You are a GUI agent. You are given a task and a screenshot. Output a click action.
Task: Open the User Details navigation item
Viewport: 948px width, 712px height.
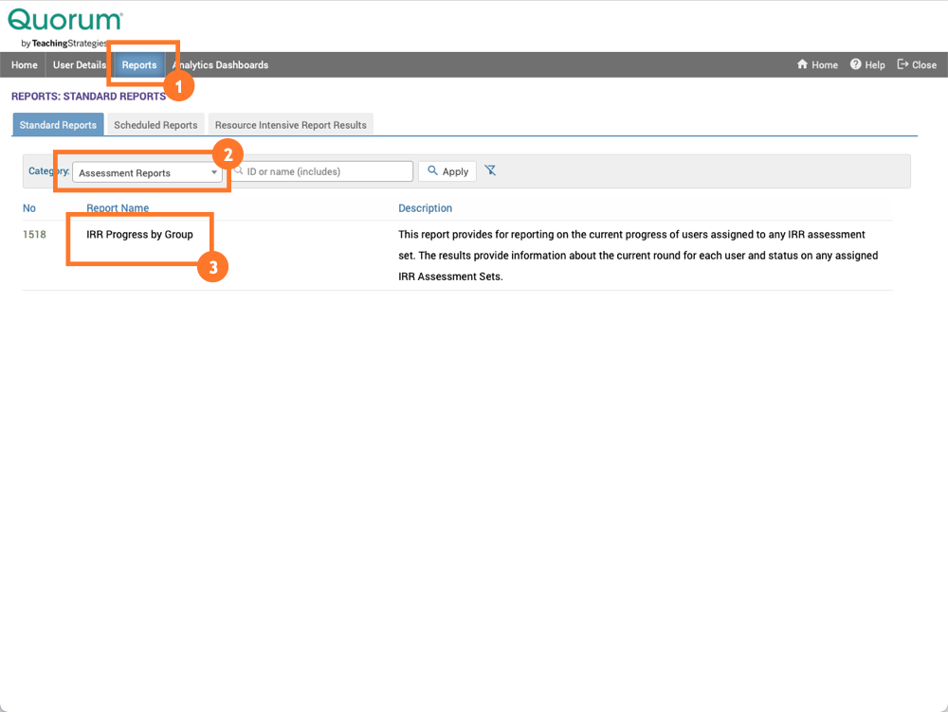(x=79, y=64)
